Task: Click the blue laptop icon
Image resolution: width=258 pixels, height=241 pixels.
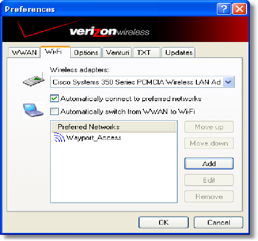Action: (33, 110)
